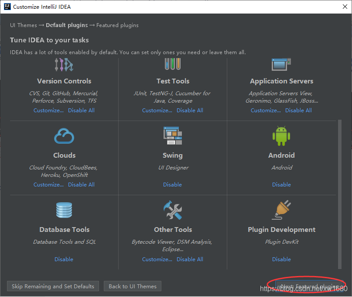Select Default plugins breadcrumb step
Viewport: 352px width, 297px height.
pos(67,25)
